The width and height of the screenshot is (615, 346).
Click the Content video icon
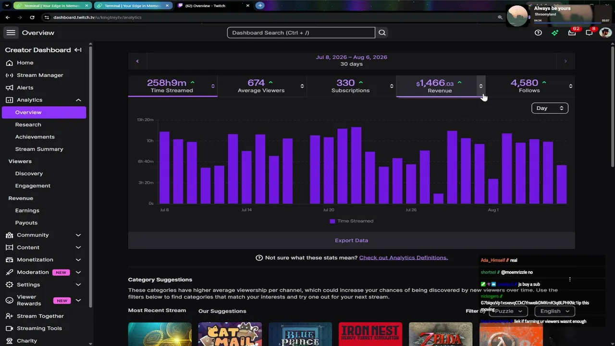pyautogui.click(x=9, y=247)
